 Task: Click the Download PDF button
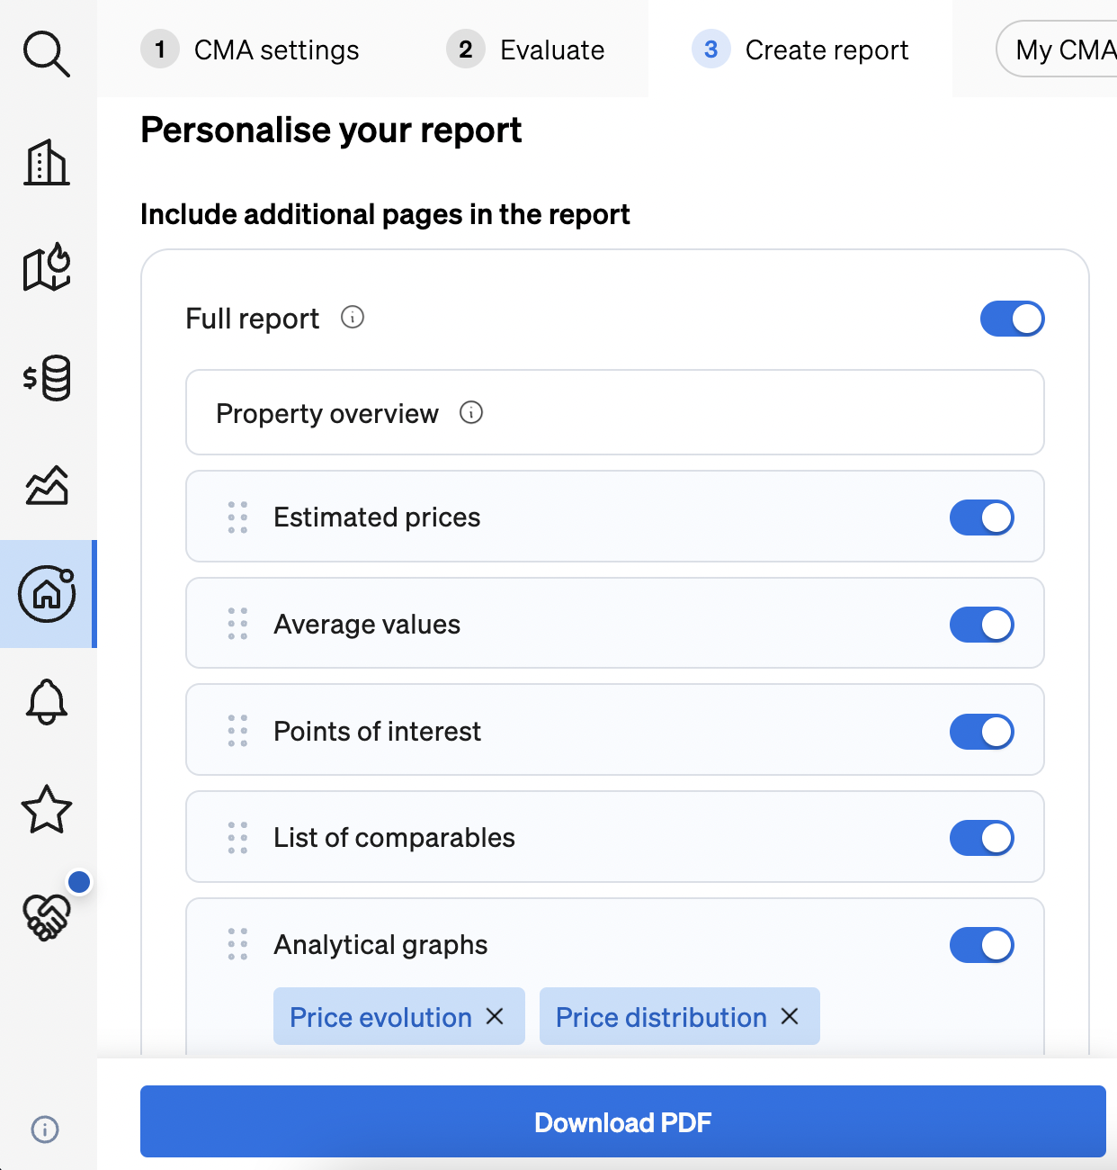pos(621,1122)
